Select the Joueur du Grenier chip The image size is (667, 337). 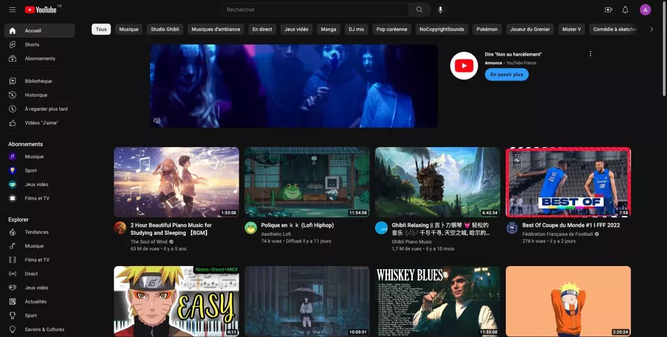click(530, 29)
